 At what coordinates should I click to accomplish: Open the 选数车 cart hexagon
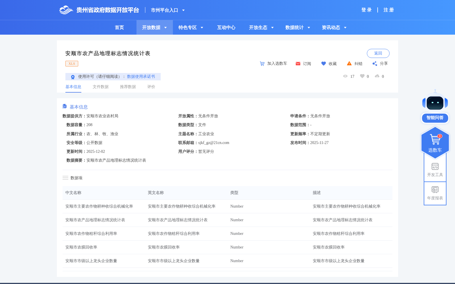point(435,143)
